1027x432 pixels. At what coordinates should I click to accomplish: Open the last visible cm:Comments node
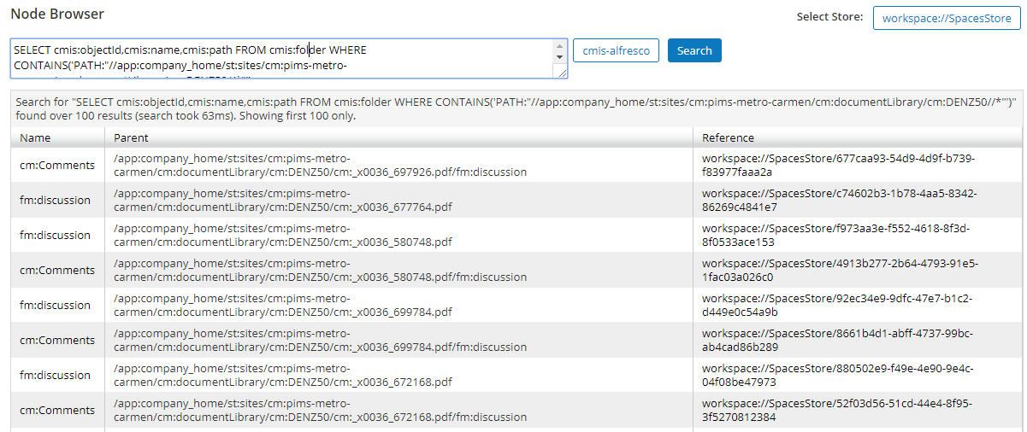point(57,410)
